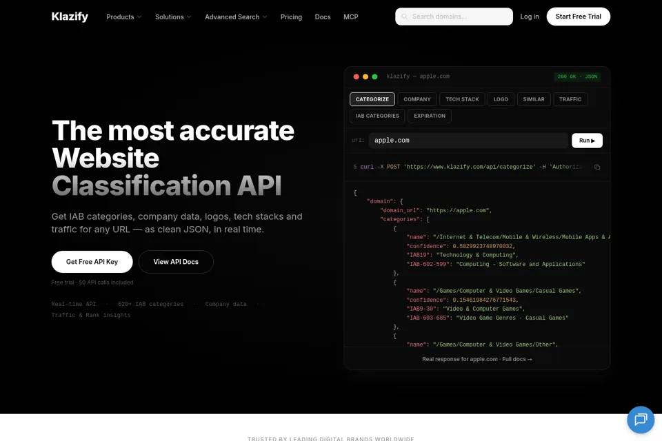The image size is (662, 441).
Task: Go to the Pricing page
Action: [291, 17]
